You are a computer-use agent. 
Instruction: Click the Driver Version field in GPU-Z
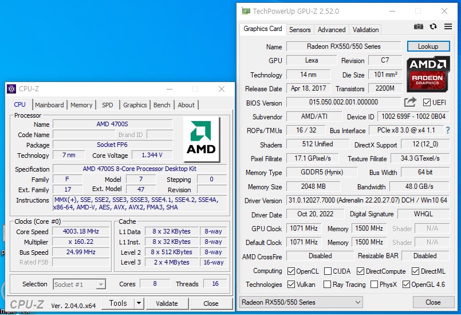(368, 200)
